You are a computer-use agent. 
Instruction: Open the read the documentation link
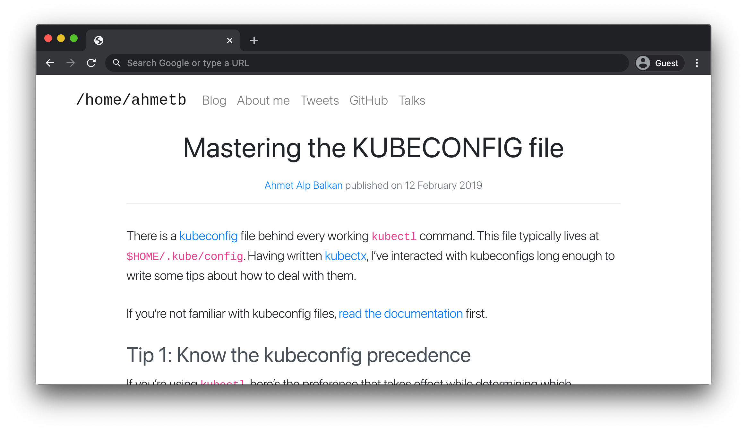coord(400,314)
